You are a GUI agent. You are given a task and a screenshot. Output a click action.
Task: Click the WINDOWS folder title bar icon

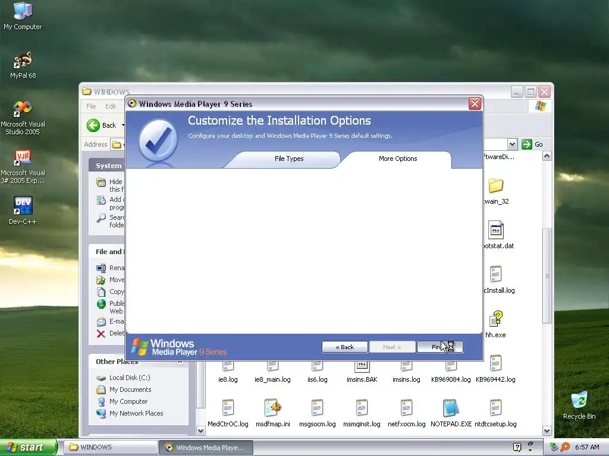click(x=87, y=91)
